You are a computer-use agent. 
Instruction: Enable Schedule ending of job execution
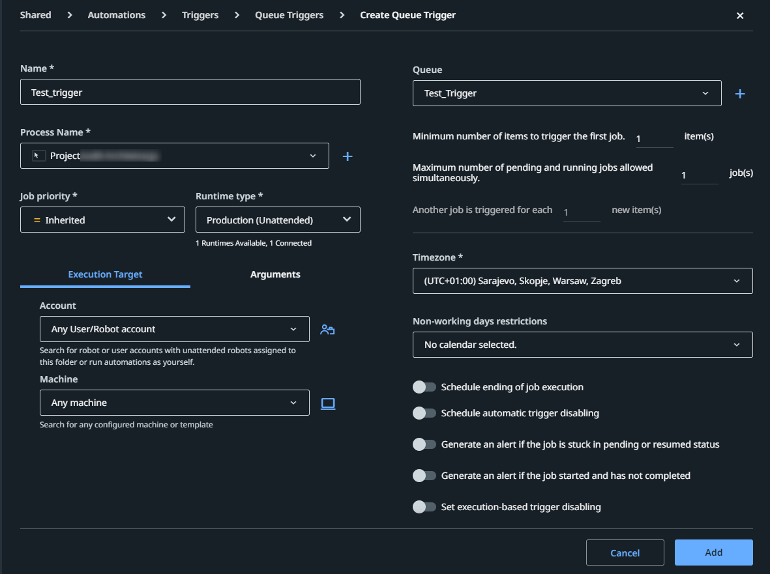pos(424,387)
